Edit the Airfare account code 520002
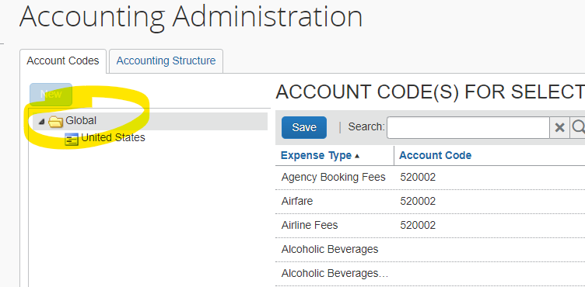This screenshot has height=287, width=585. pos(418,202)
